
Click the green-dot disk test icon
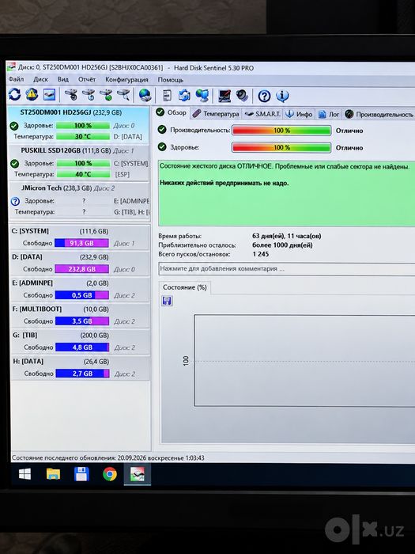pyautogui.click(x=106, y=95)
